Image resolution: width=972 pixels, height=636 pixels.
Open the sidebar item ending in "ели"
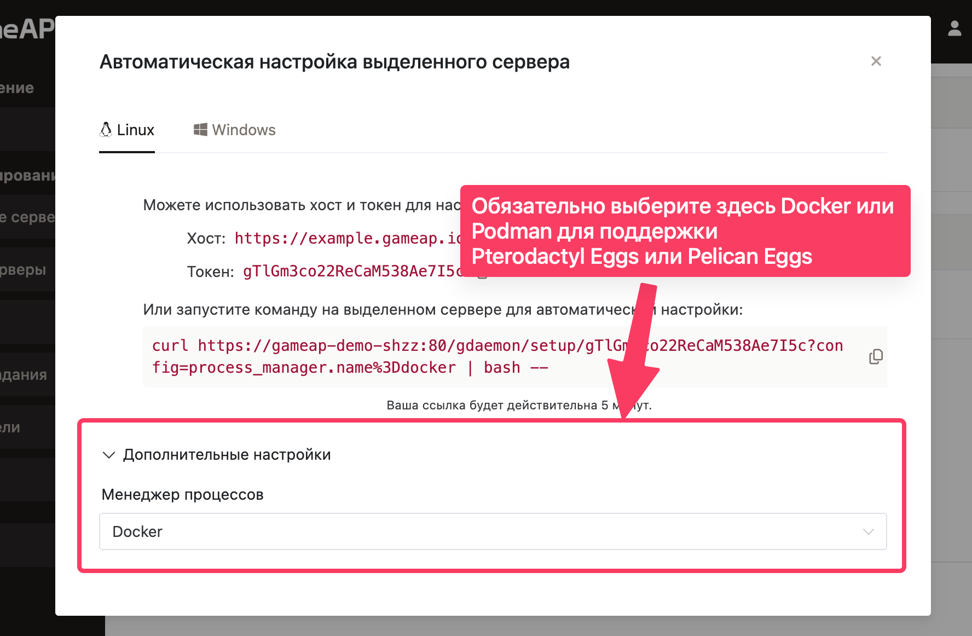(x=14, y=427)
